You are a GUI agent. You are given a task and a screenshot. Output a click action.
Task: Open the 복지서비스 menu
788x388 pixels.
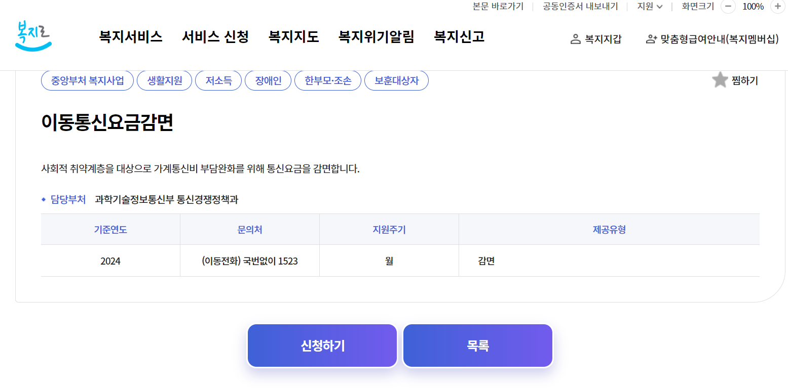click(130, 36)
